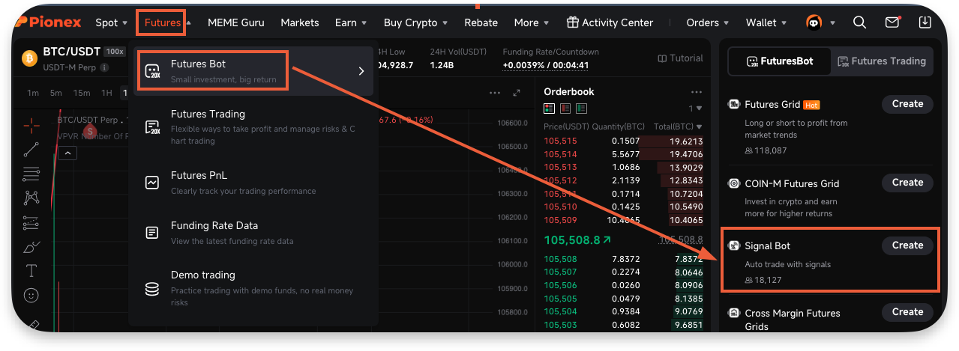Open the Buy Crypto dropdown
The image size is (959, 351).
coord(415,22)
